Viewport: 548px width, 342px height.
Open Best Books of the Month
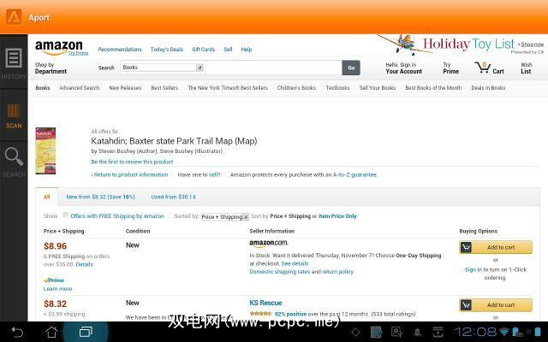click(433, 88)
